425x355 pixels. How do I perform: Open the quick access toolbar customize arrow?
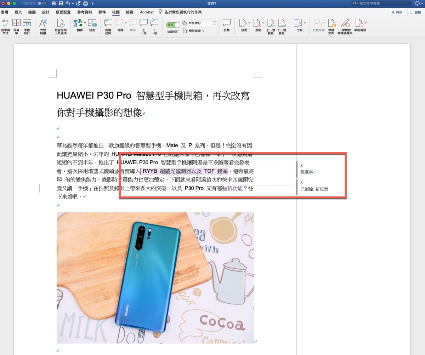(x=92, y=4)
